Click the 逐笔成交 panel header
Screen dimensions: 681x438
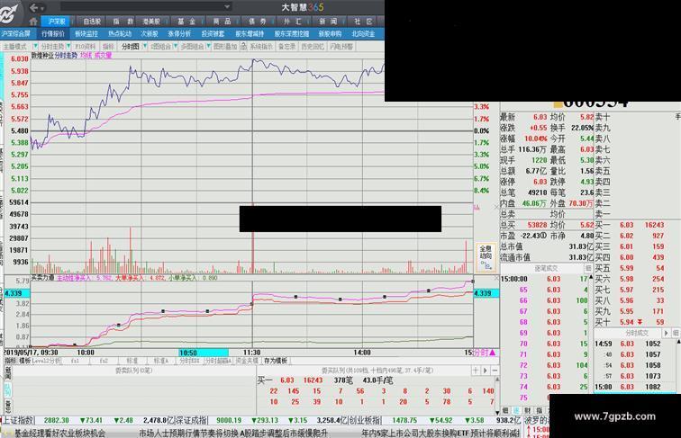tap(546, 268)
